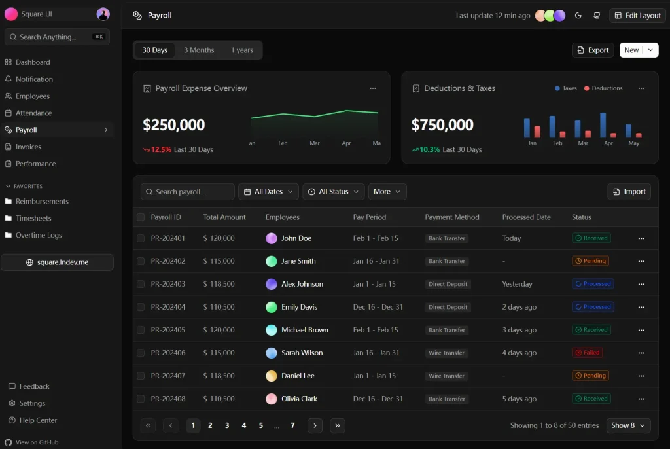Switch to the 3 Months tab

(198, 50)
